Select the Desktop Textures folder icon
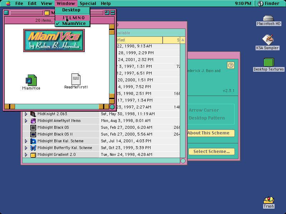Viewport: 286px width, 214px height. [269, 62]
